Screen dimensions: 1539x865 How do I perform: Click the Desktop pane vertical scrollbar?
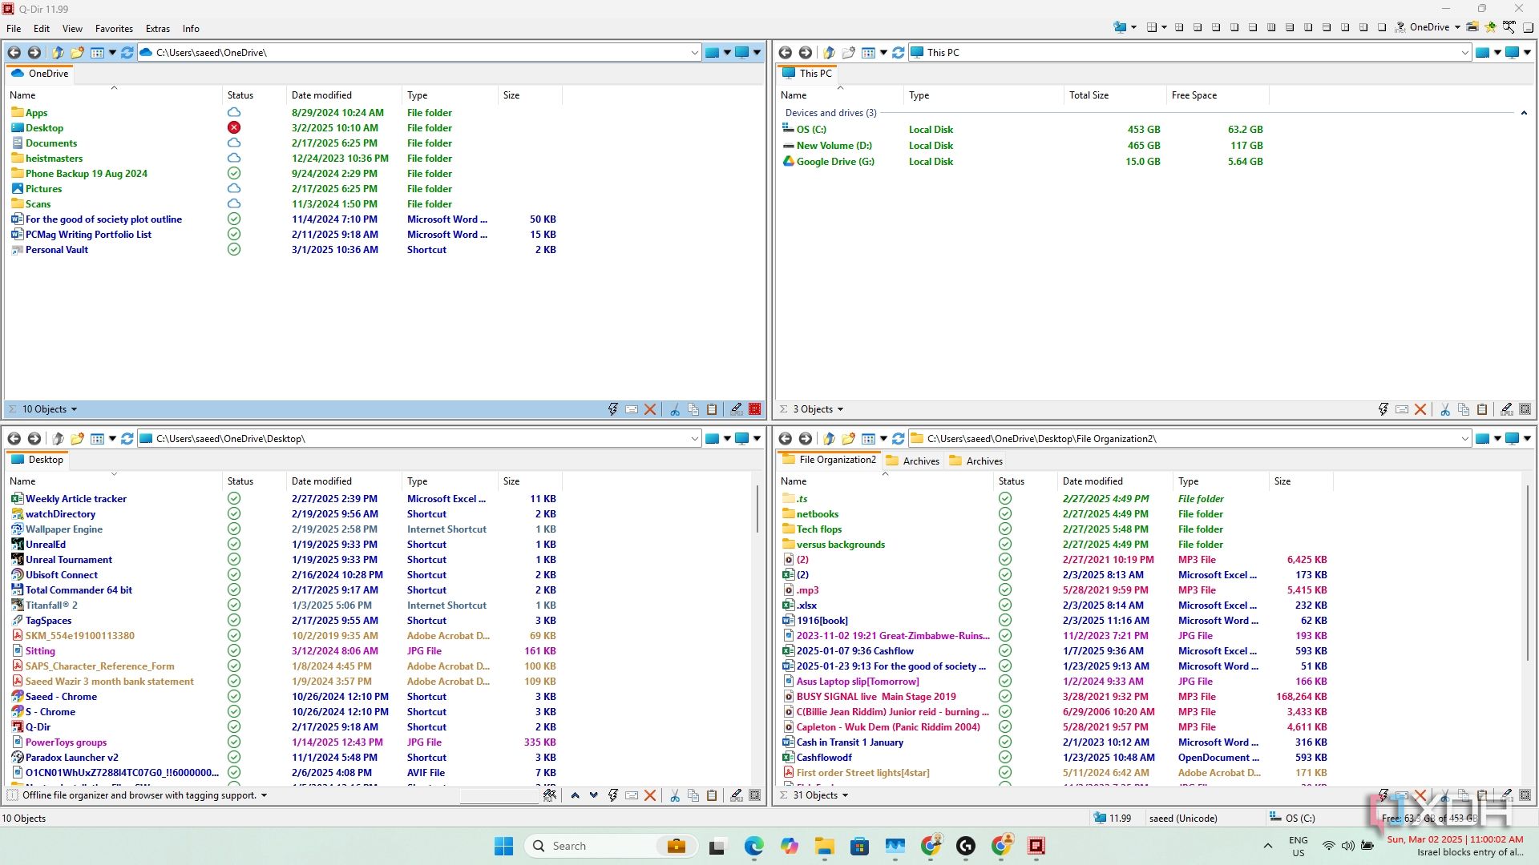757,509
